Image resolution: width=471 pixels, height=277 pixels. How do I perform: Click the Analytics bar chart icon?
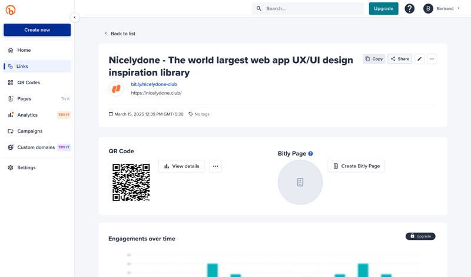click(x=11, y=114)
